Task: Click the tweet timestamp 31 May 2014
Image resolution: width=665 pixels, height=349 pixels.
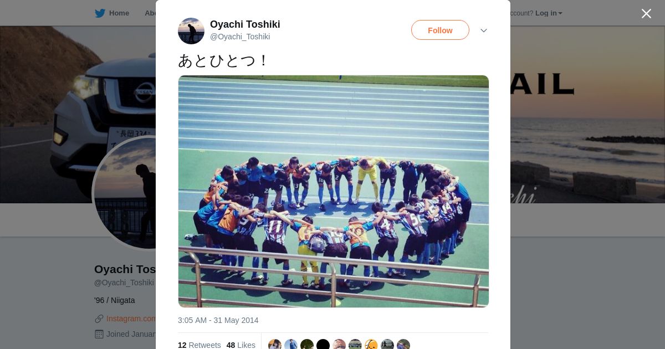Action: [x=218, y=320]
